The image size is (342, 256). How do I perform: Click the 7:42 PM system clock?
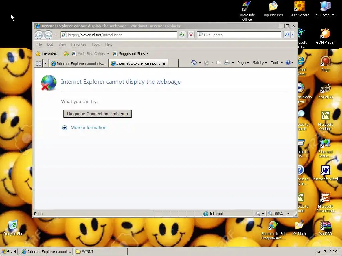click(x=330, y=252)
